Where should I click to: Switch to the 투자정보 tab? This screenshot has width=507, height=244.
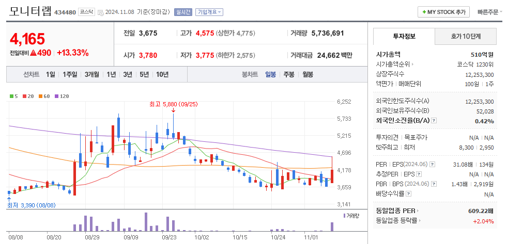[x=404, y=36]
